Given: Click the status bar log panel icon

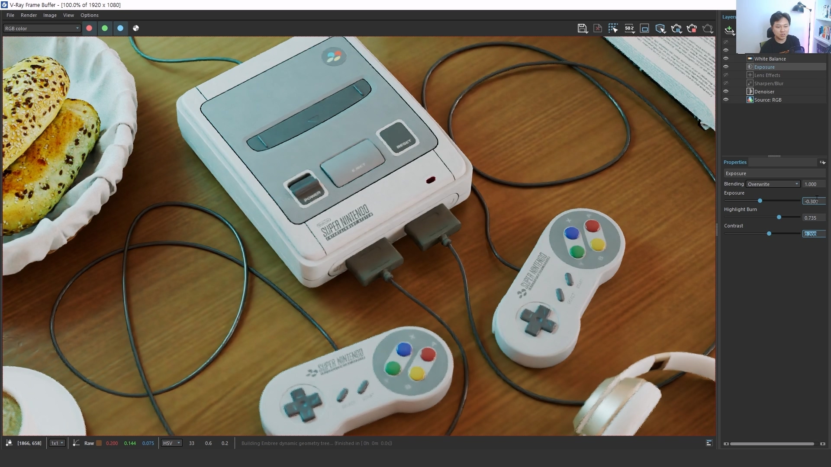Looking at the screenshot, I should (x=709, y=443).
